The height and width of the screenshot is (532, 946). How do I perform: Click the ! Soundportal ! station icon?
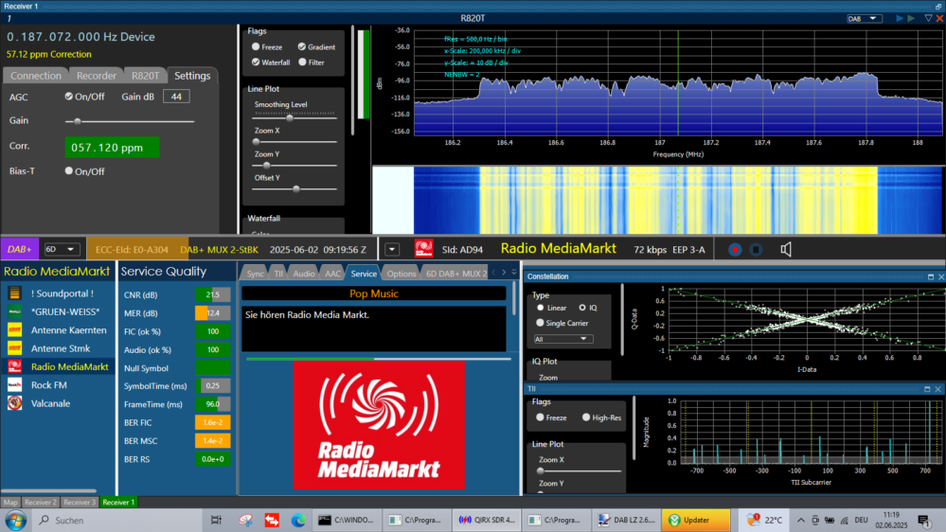point(14,293)
